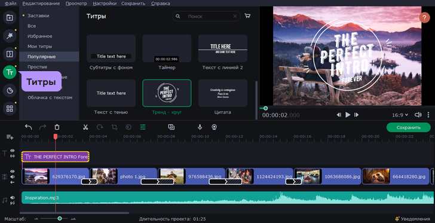Open the Titles tab in the sidebar
Image resolution: width=435 pixels, height=223 pixels.
[10, 72]
